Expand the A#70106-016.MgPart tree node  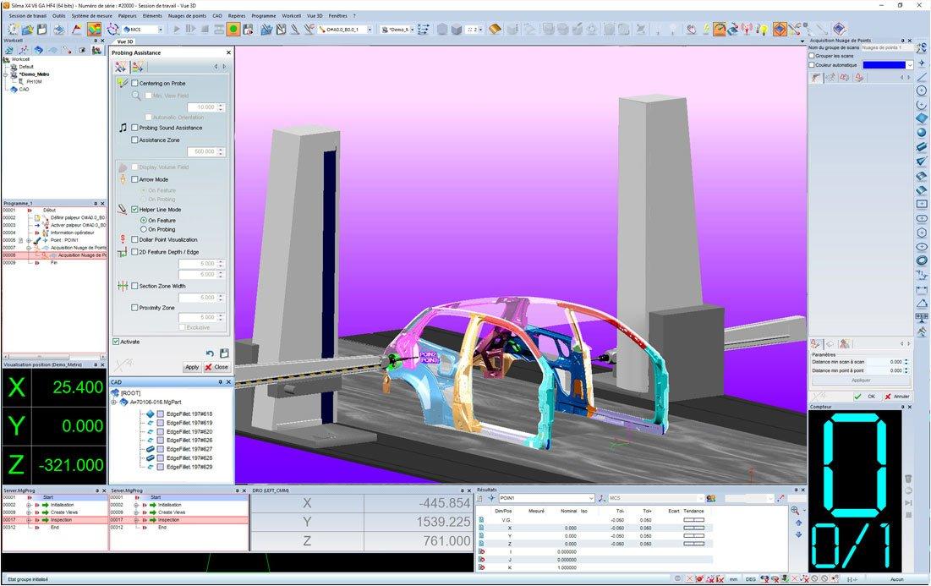coord(114,402)
